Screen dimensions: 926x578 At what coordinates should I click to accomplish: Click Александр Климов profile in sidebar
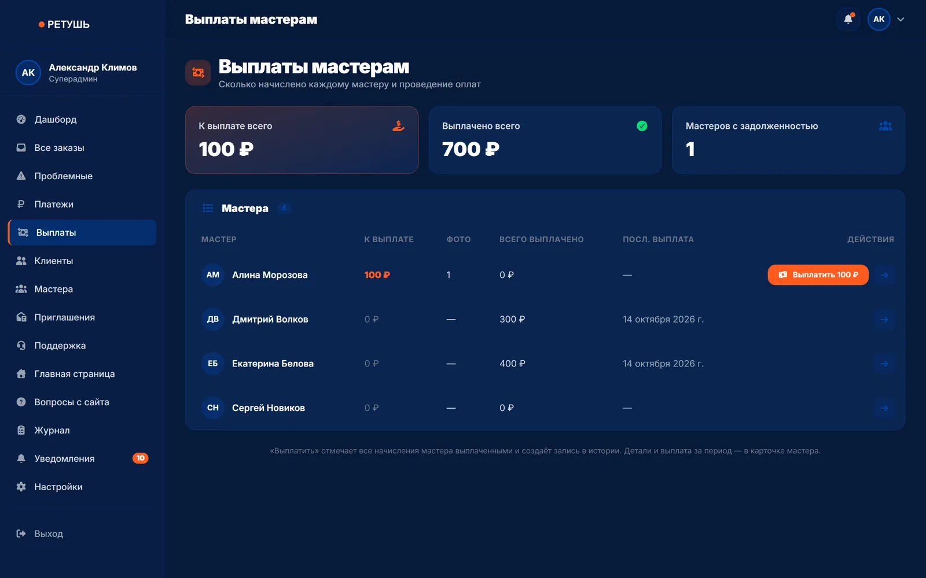click(x=82, y=73)
